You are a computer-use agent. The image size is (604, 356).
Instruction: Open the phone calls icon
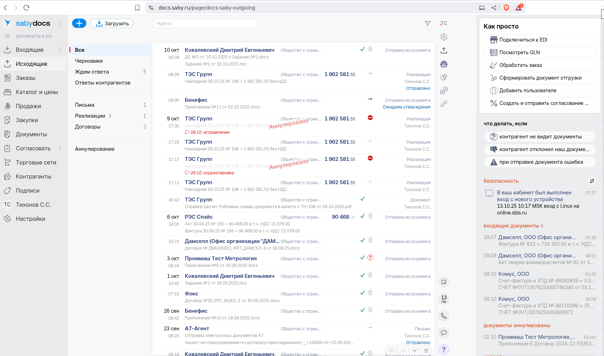444,316
